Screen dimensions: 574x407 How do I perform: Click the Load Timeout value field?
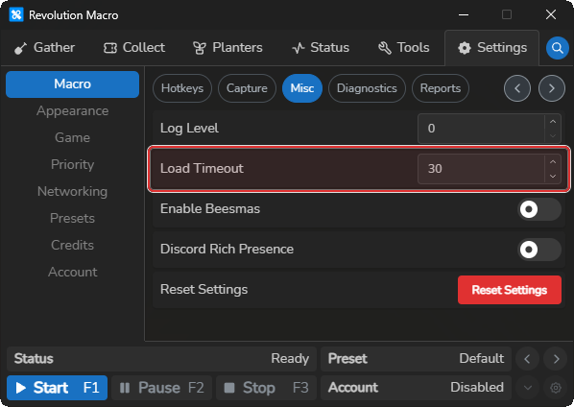(481, 169)
